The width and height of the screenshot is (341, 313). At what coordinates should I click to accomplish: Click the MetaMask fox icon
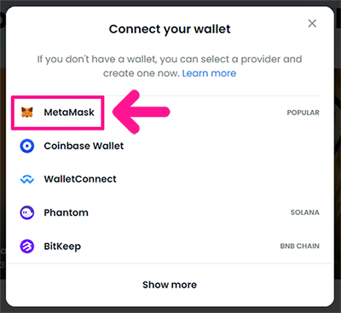click(27, 113)
